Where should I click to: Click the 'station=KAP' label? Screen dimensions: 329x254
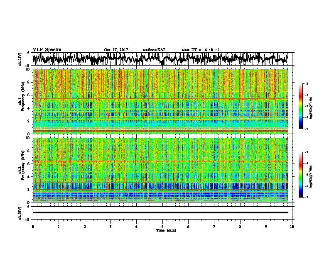(154, 50)
